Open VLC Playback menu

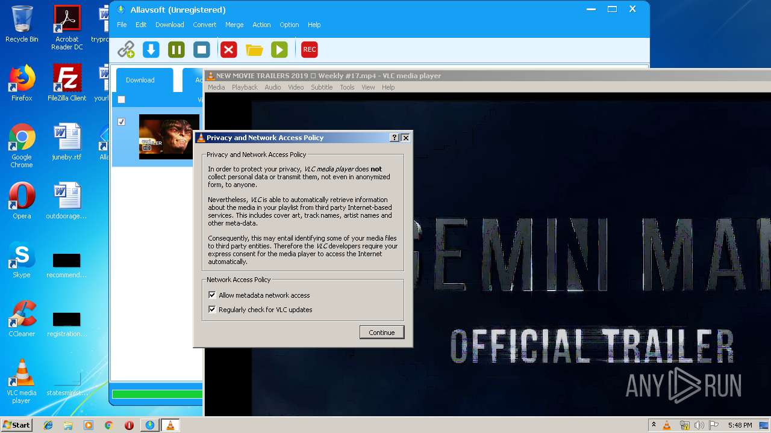[245, 87]
